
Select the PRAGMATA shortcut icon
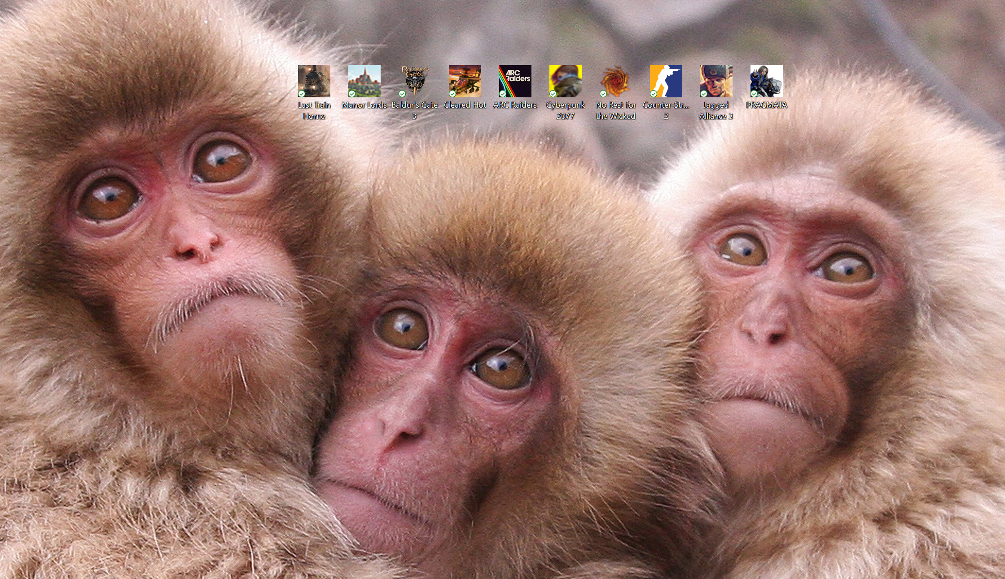pyautogui.click(x=766, y=81)
